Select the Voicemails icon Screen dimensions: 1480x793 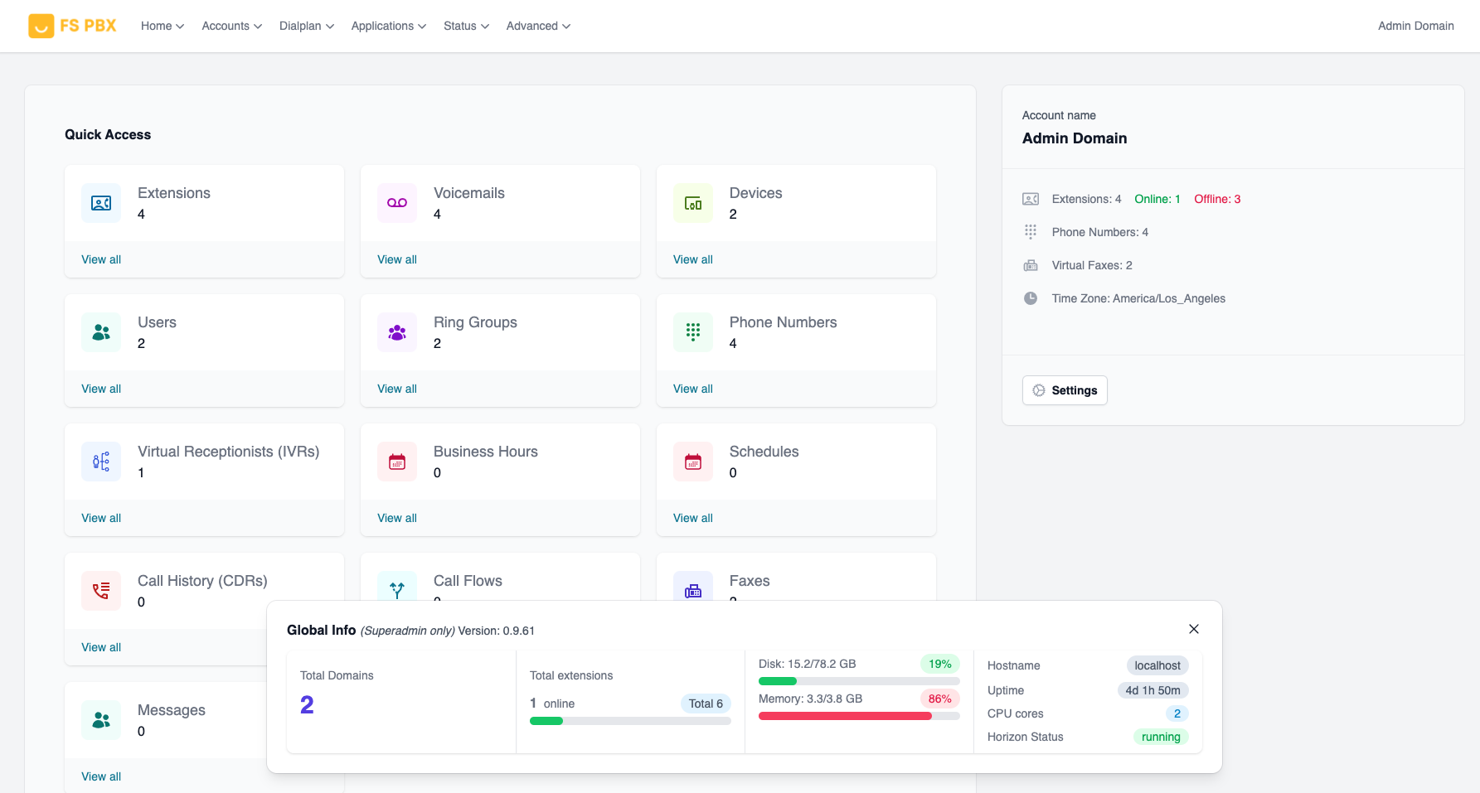coord(396,202)
